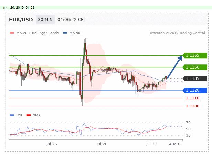Click the red 9MA legend swatch
Image resolution: width=212 pixels, height=158 pixels.
[x=29, y=115]
